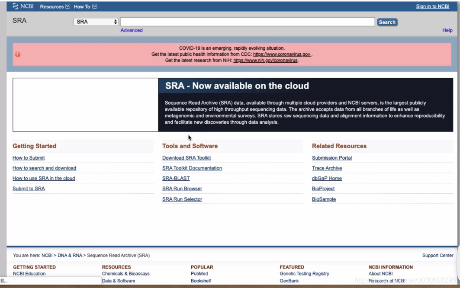Expand the Resources menu

[55, 6]
